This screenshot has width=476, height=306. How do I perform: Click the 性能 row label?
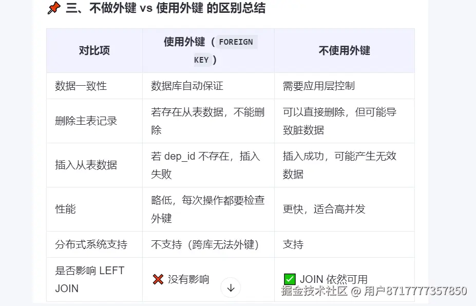pos(65,209)
